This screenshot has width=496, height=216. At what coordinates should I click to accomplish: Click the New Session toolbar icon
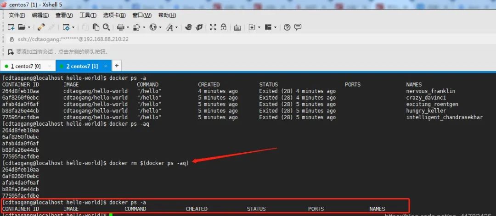(11, 27)
